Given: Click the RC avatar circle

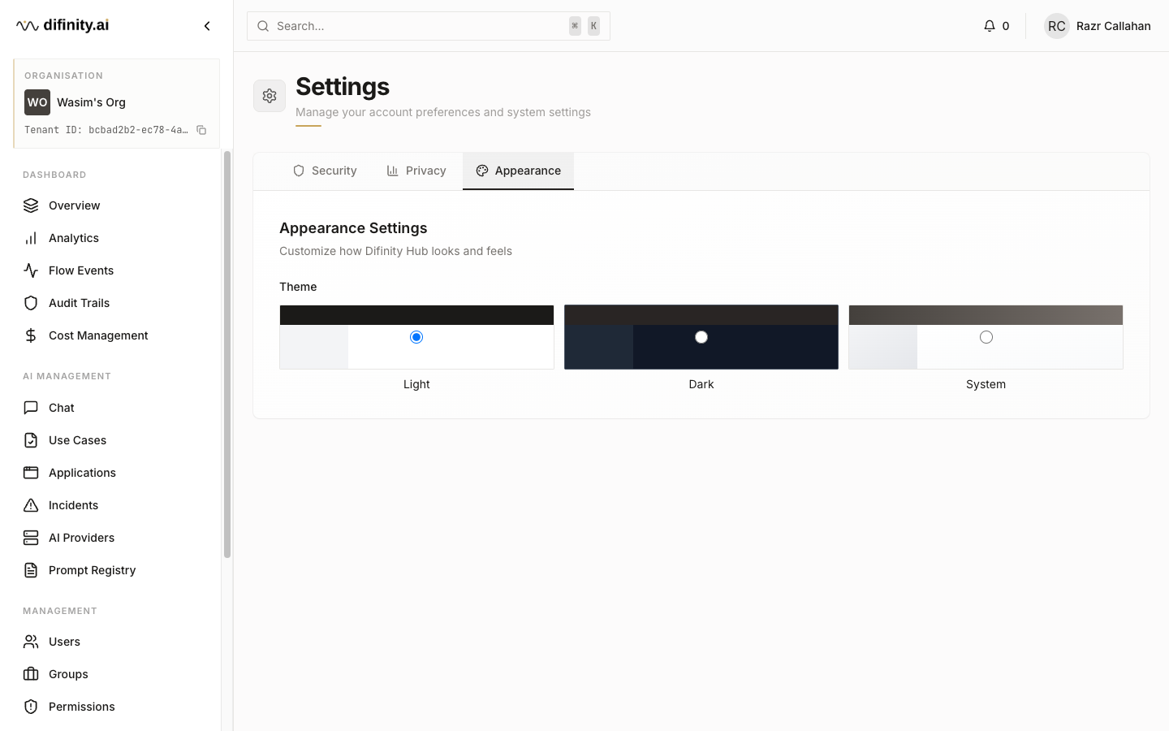Looking at the screenshot, I should 1057,26.
